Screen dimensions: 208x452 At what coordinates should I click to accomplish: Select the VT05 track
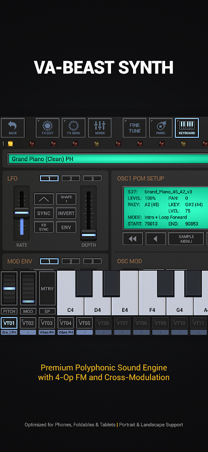click(x=85, y=323)
